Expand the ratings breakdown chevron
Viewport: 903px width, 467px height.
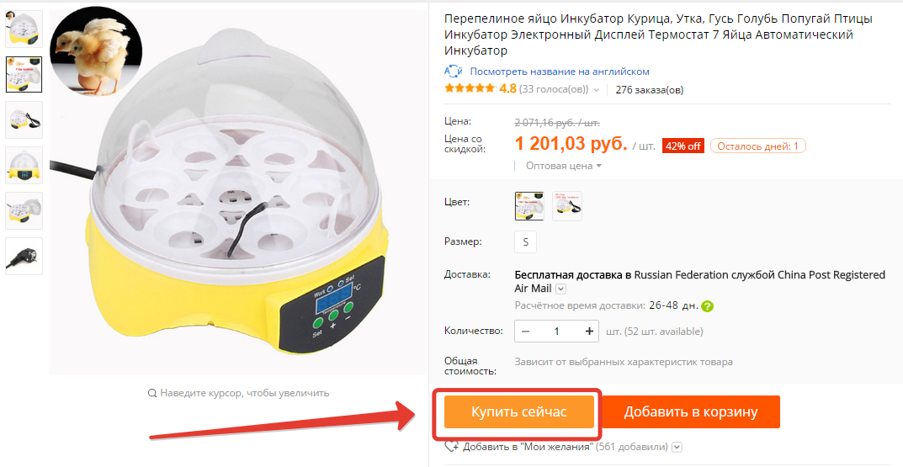[x=596, y=90]
